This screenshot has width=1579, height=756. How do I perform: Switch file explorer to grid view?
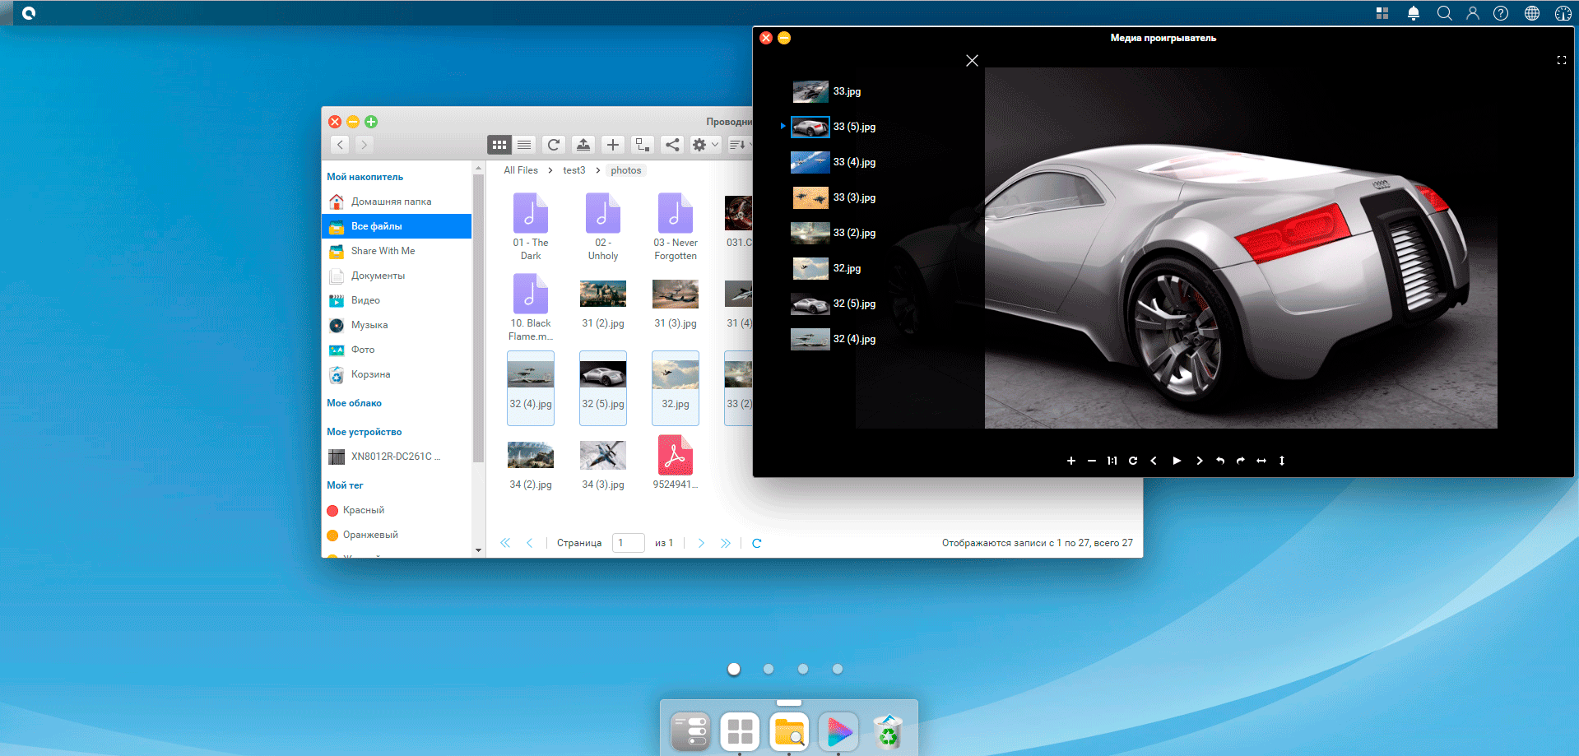[499, 145]
